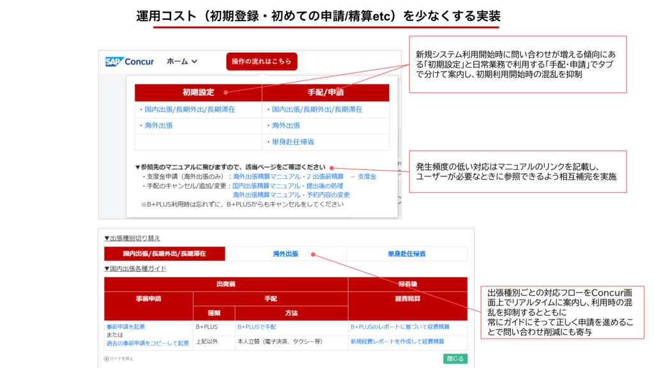
Task: Click the 種類 sub-header cell
Action: pyautogui.click(x=214, y=313)
